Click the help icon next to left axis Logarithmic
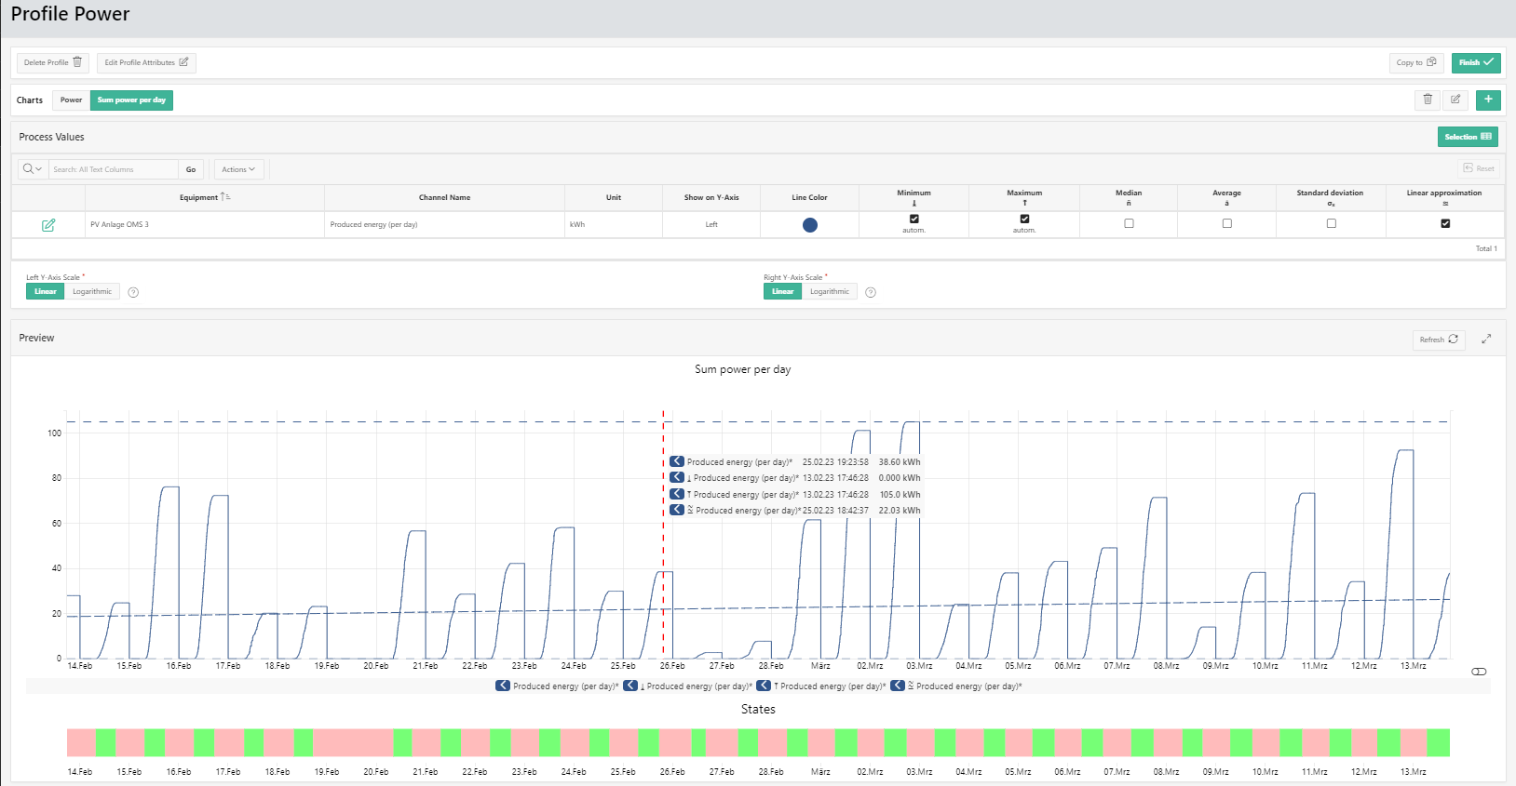The image size is (1516, 786). coord(133,292)
